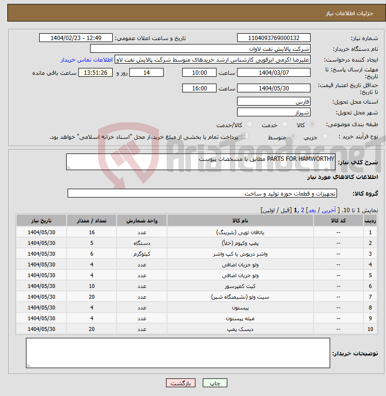The width and height of the screenshot is (386, 396).
Task: Select row 4 ولو جریان اضافی
Action: (196, 264)
